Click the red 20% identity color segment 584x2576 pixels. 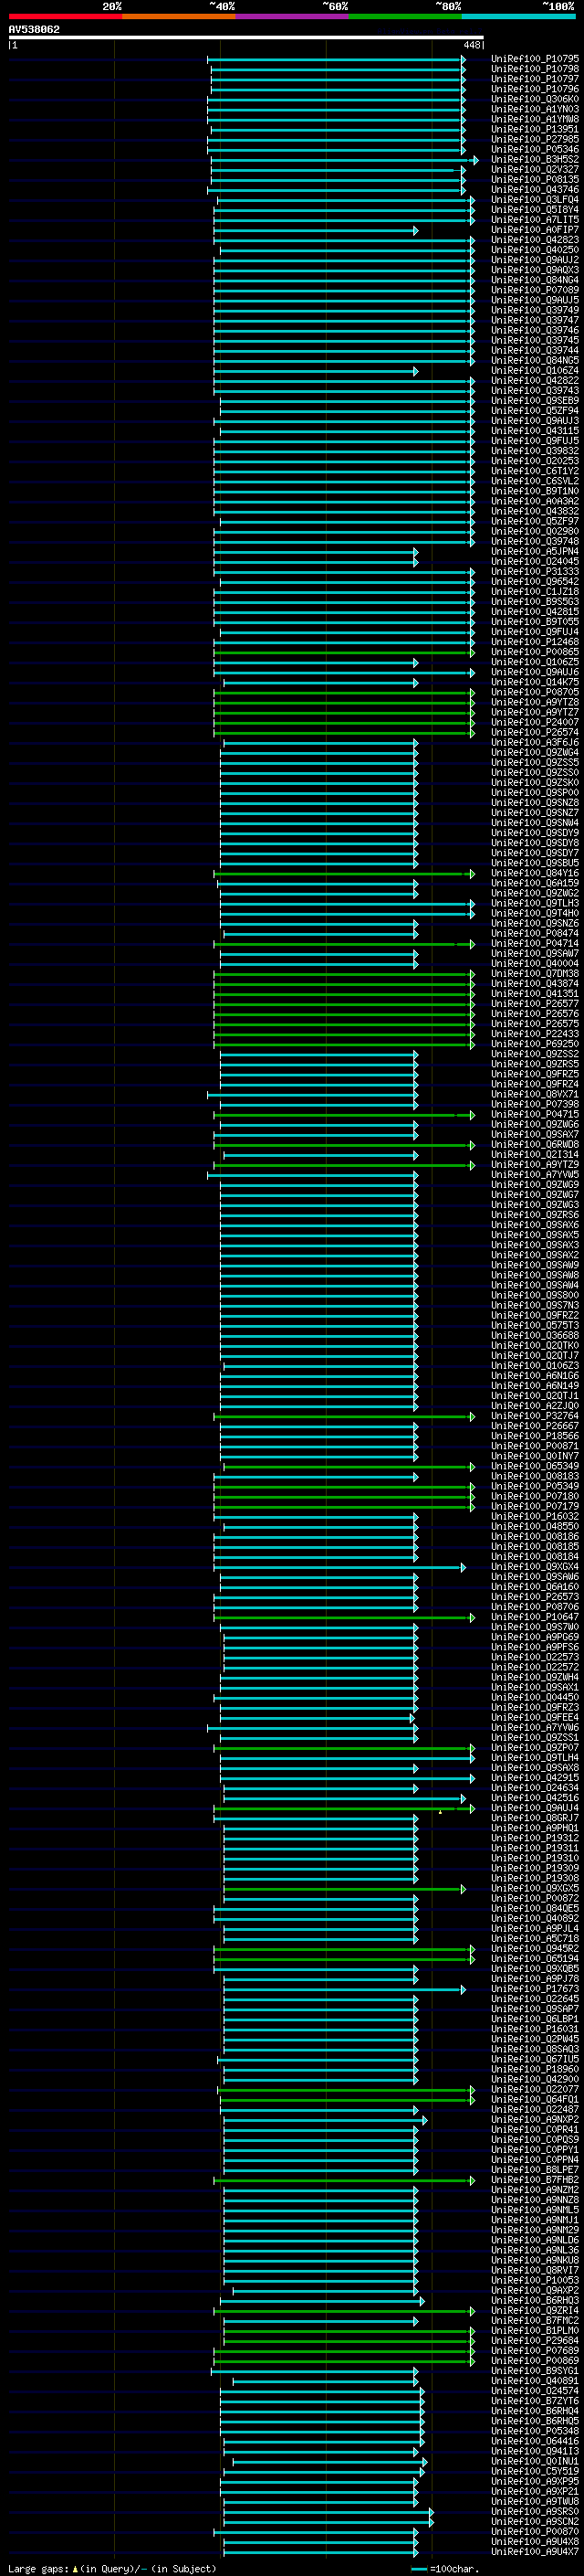[x=65, y=16]
